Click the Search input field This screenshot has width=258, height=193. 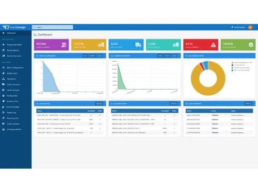pyautogui.click(x=53, y=27)
